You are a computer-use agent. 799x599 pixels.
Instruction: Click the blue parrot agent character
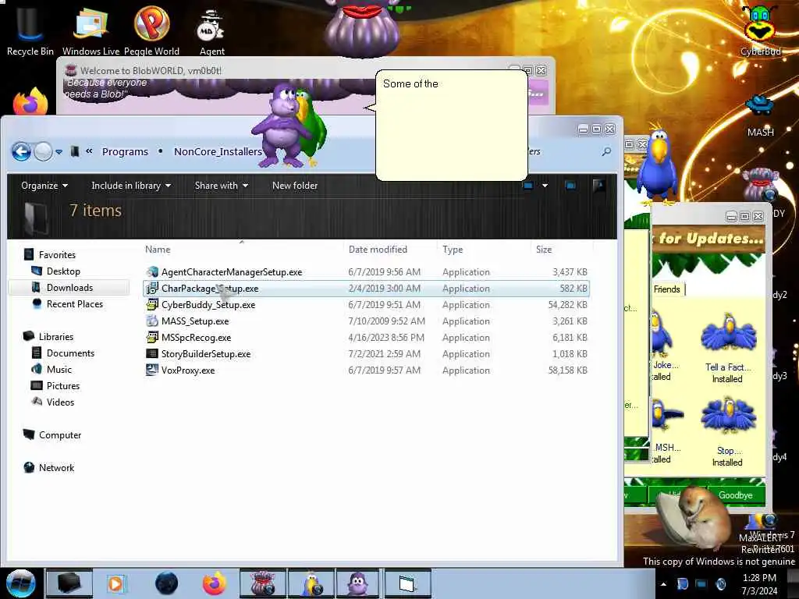point(657,164)
